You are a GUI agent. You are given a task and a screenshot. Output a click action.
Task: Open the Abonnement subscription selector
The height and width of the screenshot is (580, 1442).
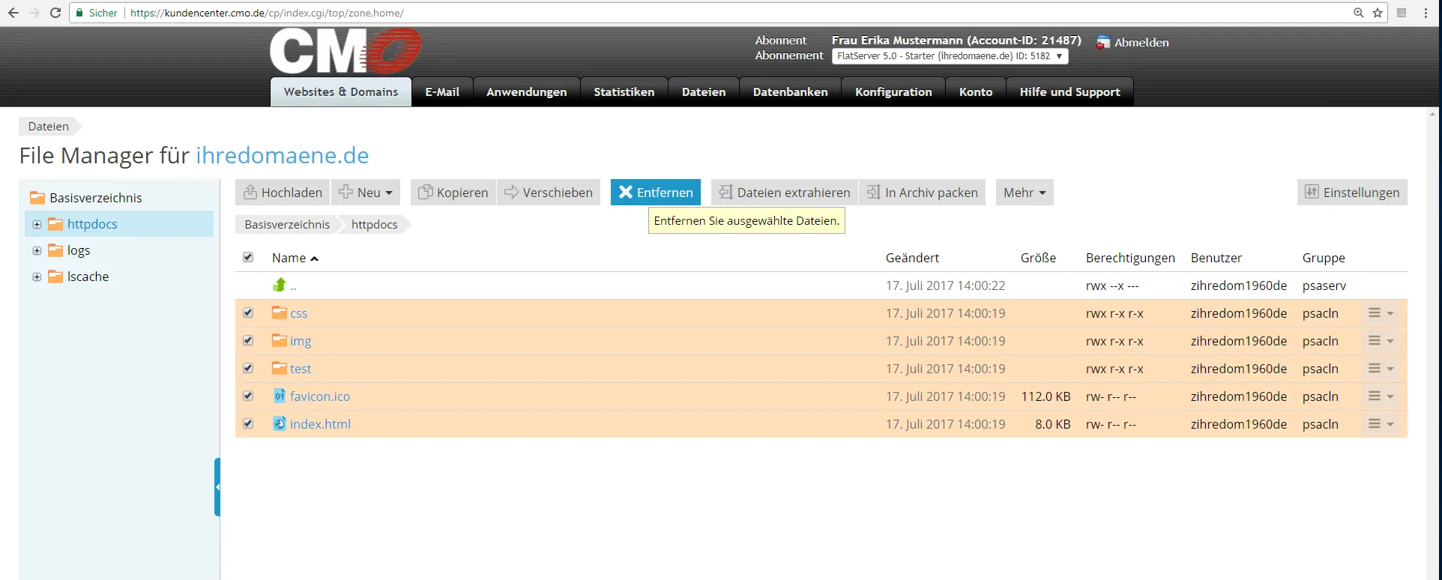[x=950, y=56]
